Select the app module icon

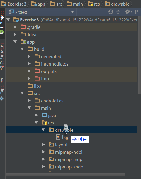[x=23, y=42]
